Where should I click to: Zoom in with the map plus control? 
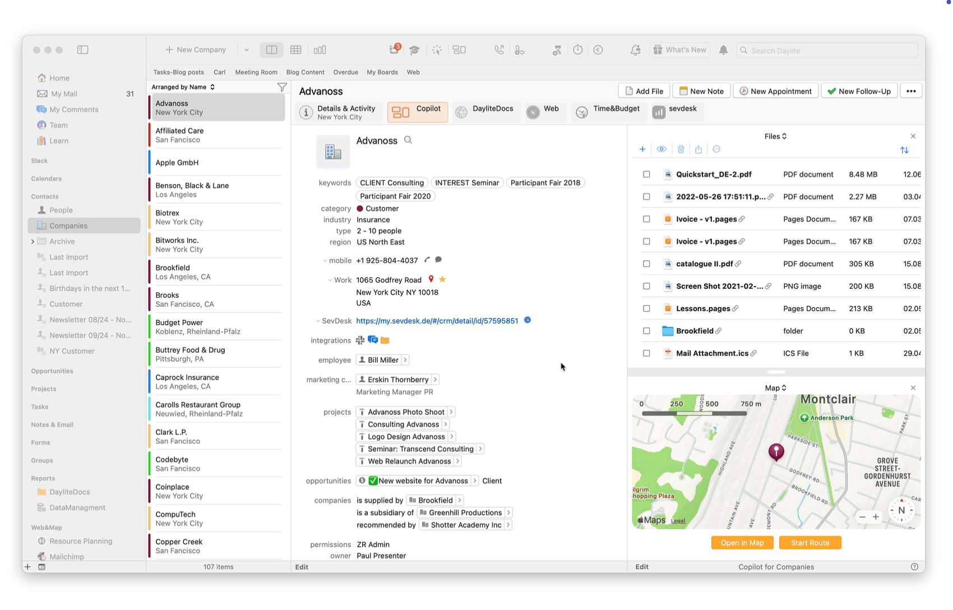click(x=876, y=517)
